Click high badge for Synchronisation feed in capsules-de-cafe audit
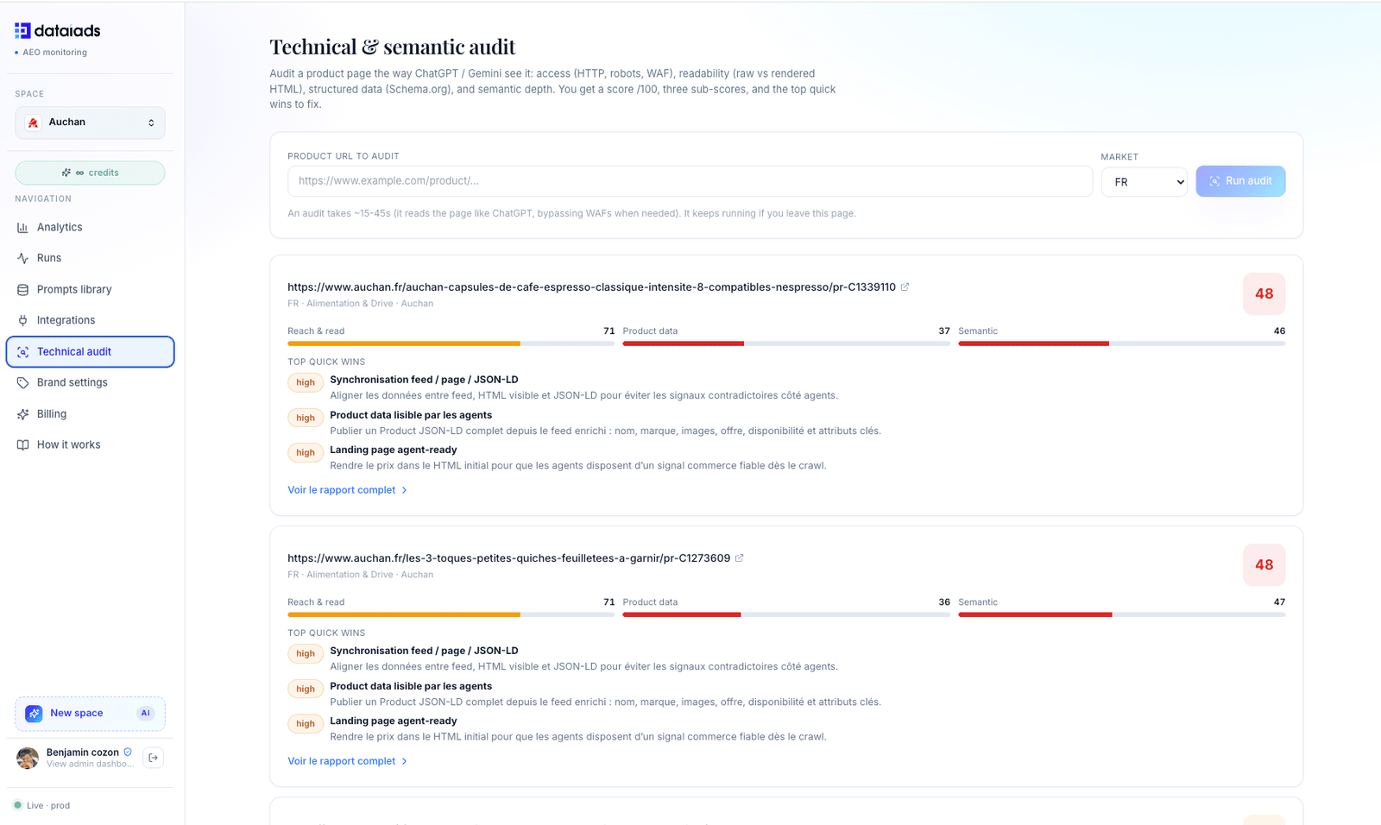Image resolution: width=1381 pixels, height=825 pixels. [306, 382]
